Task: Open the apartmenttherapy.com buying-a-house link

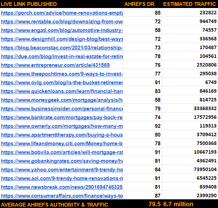Action: click(62, 135)
